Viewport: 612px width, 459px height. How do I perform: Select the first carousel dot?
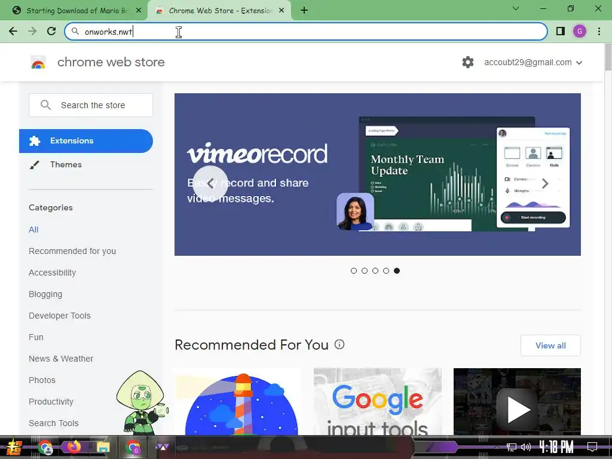point(354,271)
